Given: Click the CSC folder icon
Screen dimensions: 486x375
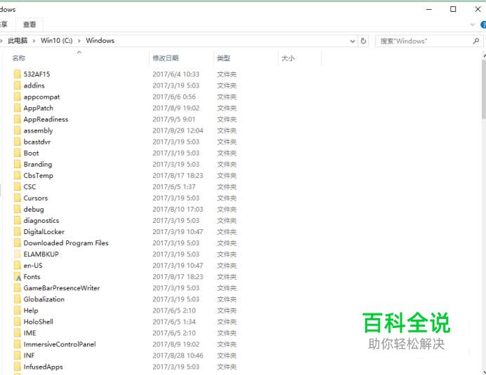Looking at the screenshot, I should tap(18, 186).
